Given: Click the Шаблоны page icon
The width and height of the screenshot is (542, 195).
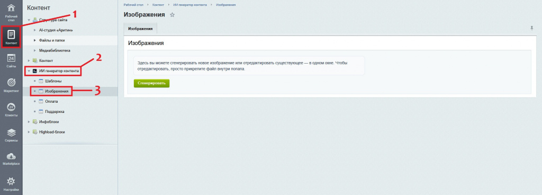Looking at the screenshot, I should (41, 81).
